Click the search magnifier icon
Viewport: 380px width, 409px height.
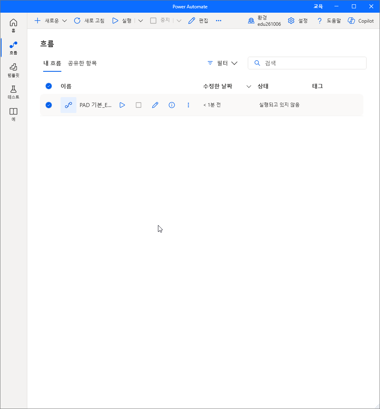point(257,63)
